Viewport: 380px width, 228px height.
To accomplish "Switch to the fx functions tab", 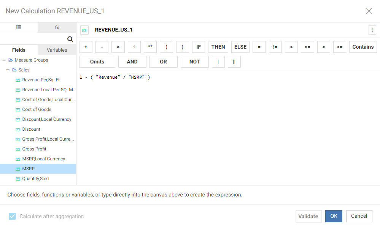I will [57, 27].
